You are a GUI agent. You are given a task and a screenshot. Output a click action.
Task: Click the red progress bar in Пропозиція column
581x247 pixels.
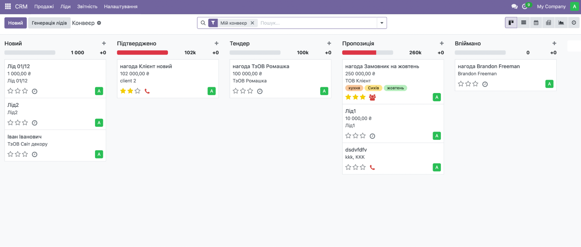point(359,53)
